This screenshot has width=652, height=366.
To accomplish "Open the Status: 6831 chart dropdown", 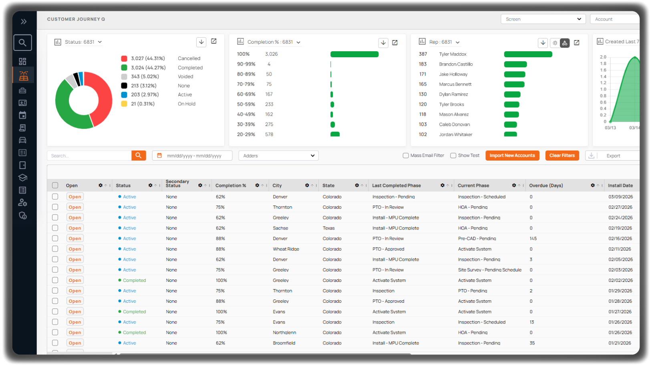I will point(83,42).
